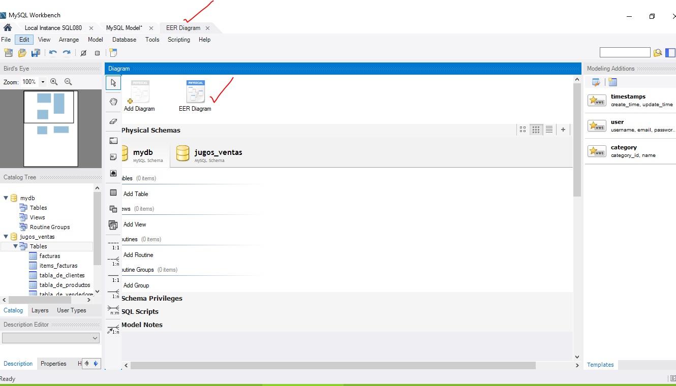
Task: Select the text note tool
Action: click(x=113, y=157)
